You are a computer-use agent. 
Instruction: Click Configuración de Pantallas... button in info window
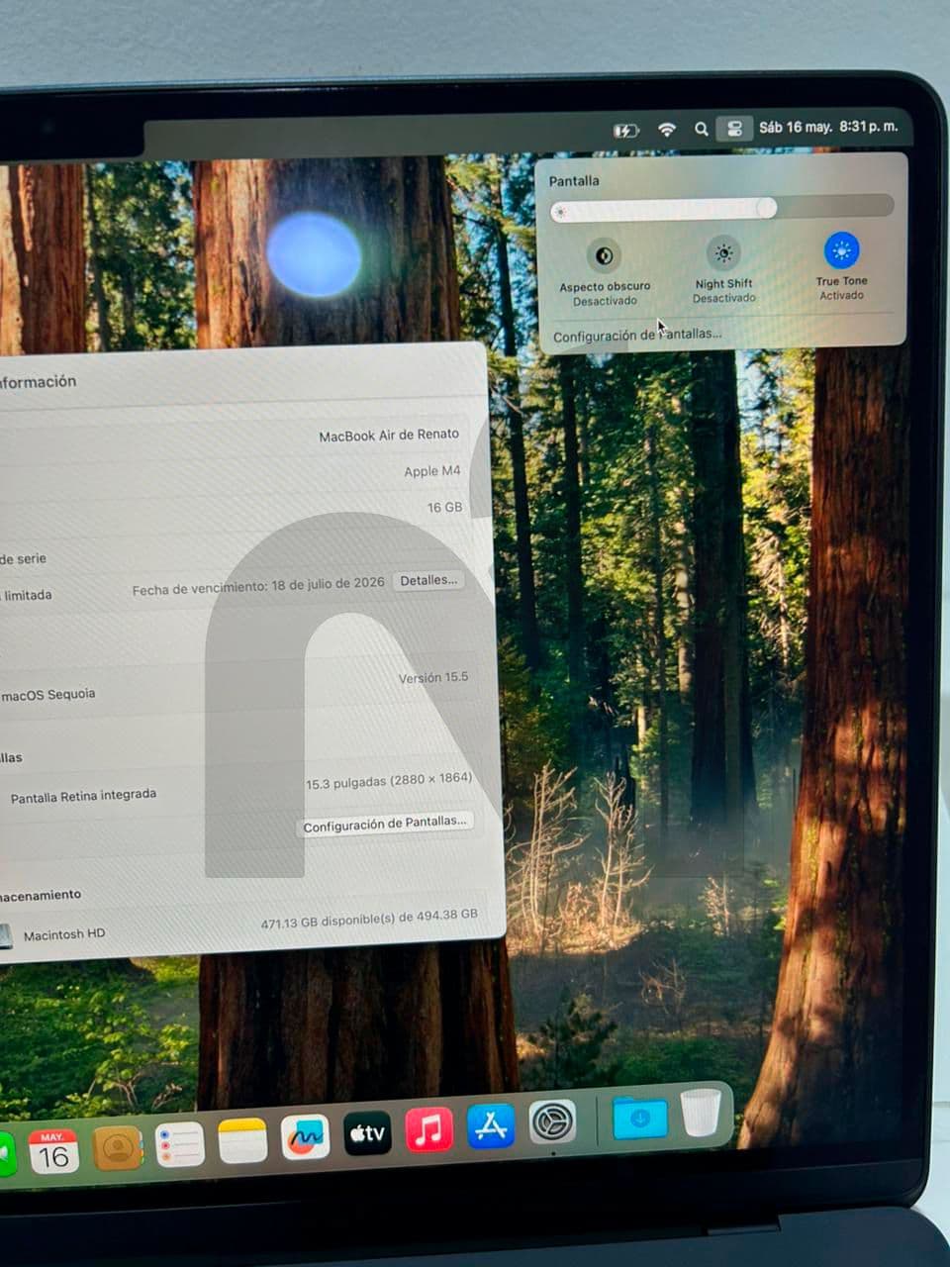(385, 824)
